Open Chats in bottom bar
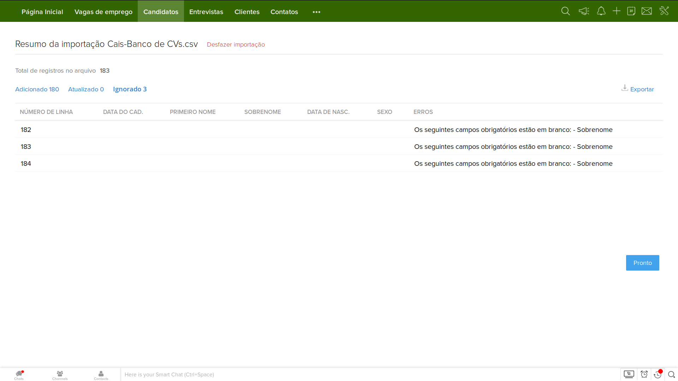The image size is (678, 381). [x=19, y=375]
